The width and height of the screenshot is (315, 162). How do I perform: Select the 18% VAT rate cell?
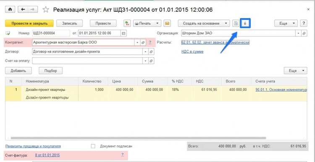(x=180, y=90)
